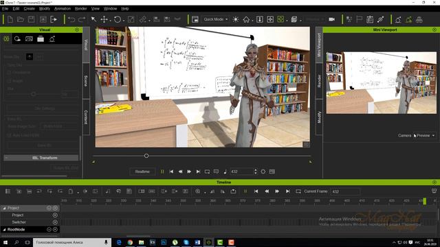Select the Rotate tool
440x247 pixels.
[x=118, y=19]
